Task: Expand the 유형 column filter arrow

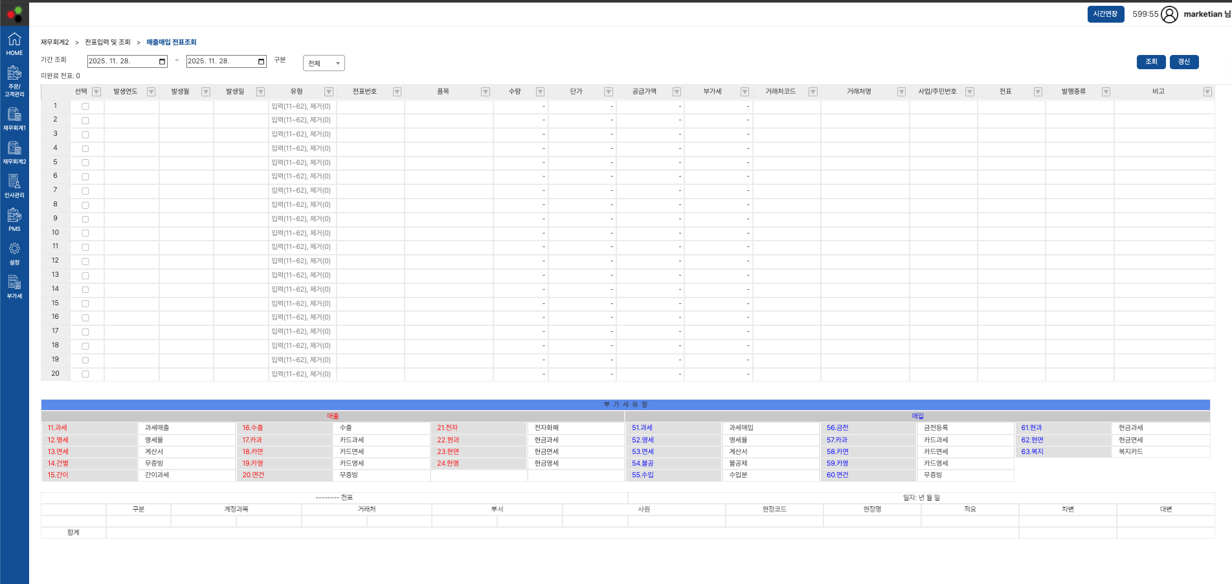Action: (x=329, y=92)
